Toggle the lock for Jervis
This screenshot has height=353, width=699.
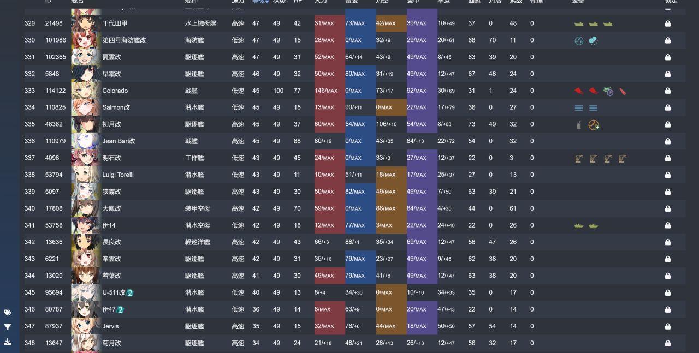tap(667, 326)
